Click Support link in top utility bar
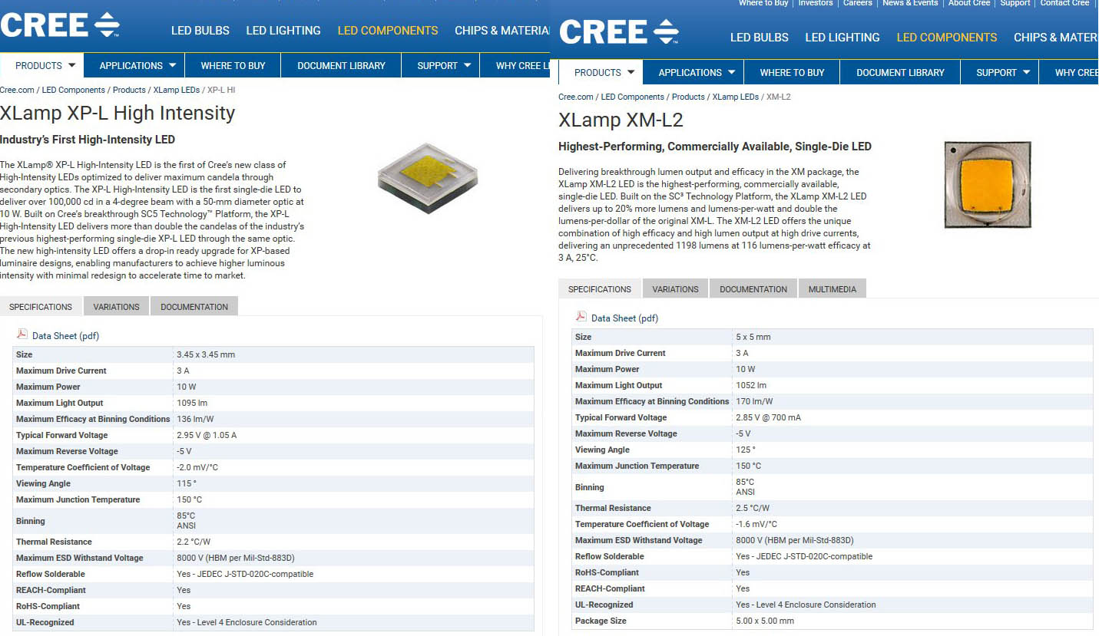Image resolution: width=1099 pixels, height=636 pixels. [x=1015, y=3]
